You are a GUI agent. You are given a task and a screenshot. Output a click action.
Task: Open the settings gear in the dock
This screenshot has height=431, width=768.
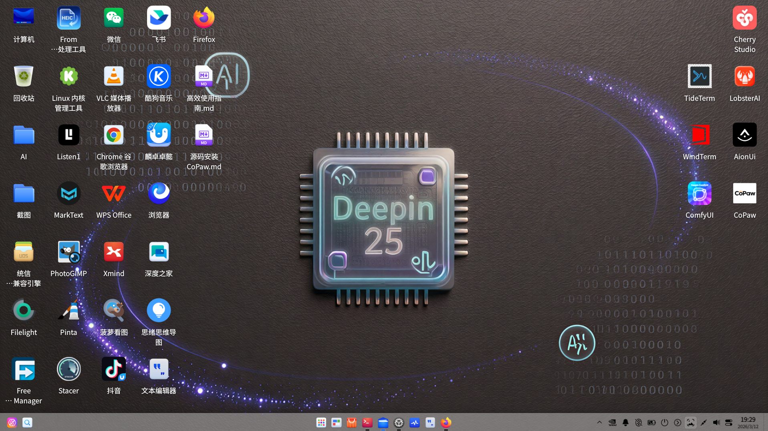399,423
